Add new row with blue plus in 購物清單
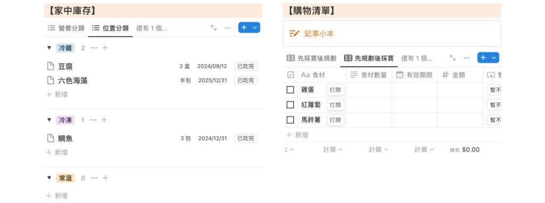Image resolution: width=545 pixels, height=203 pixels. 483,57
